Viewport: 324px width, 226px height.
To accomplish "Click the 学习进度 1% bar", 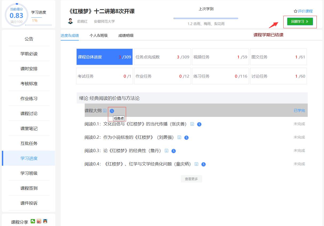I will click(x=39, y=25).
